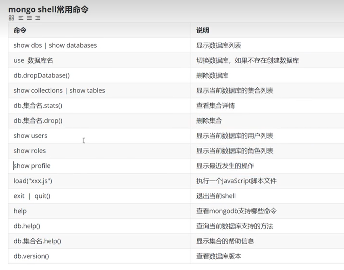Click the '切换数据库，如果不存在创建数据库' cell

(268, 60)
